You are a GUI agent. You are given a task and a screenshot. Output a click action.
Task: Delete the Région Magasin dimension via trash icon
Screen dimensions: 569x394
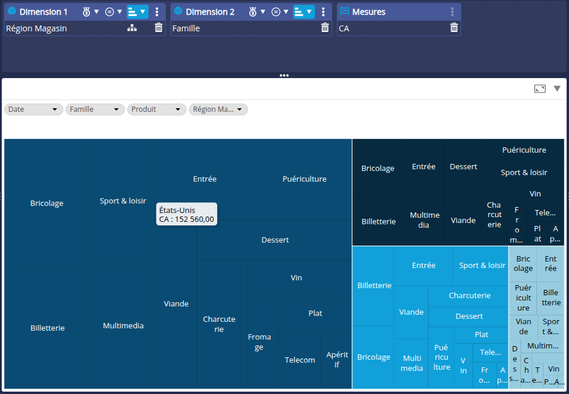[x=159, y=27]
